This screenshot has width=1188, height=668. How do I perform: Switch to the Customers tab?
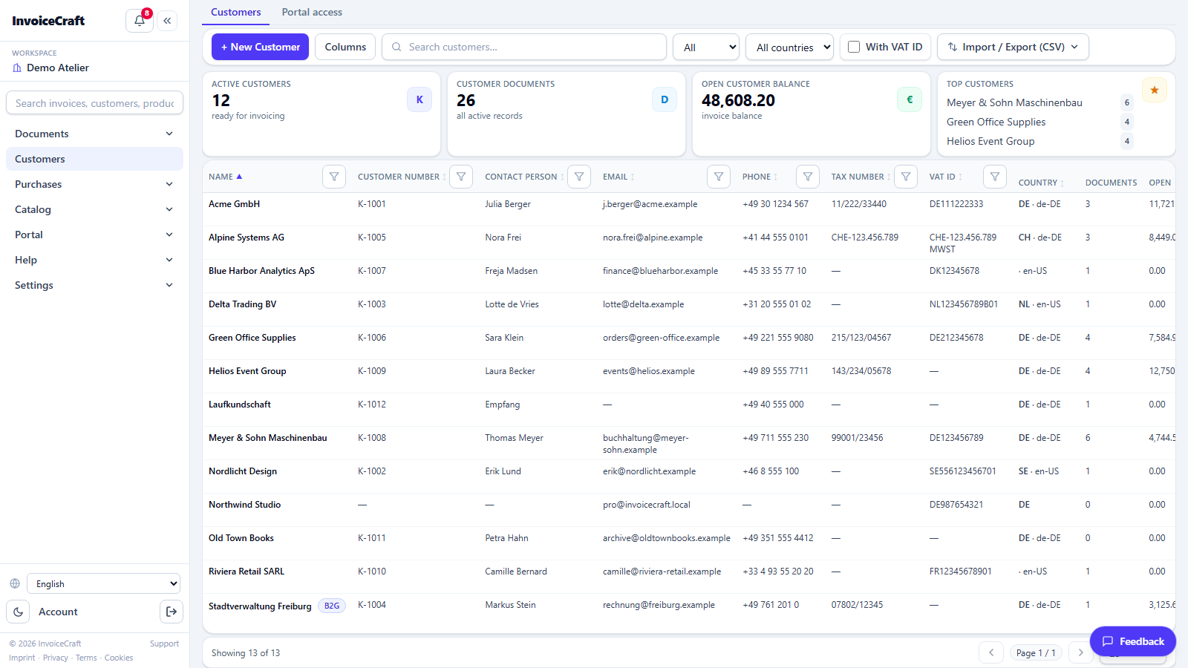(235, 12)
